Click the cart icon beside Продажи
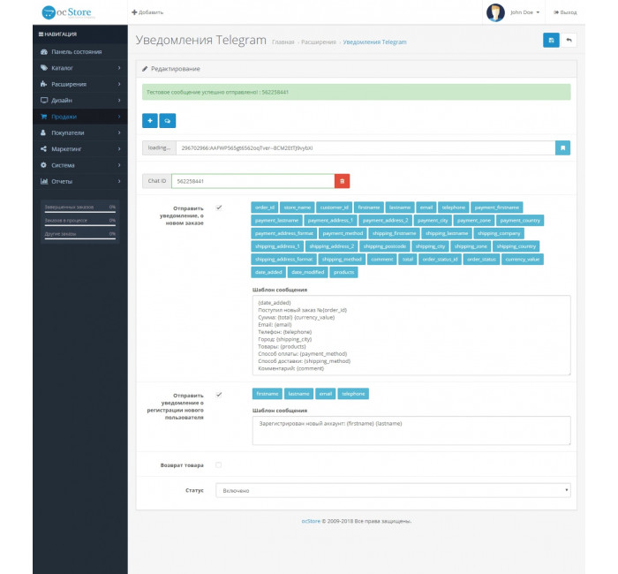This screenshot has width=618, height=574. [44, 117]
